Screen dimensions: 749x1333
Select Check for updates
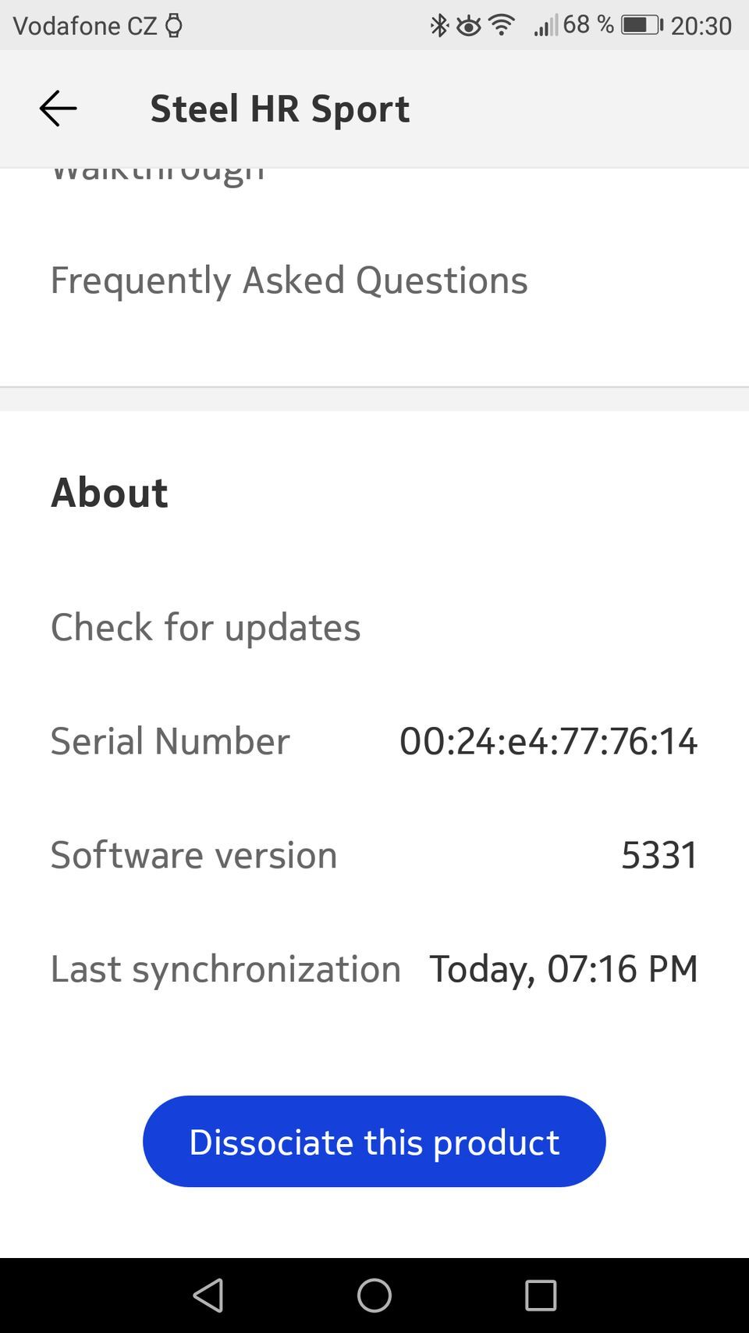pos(206,626)
